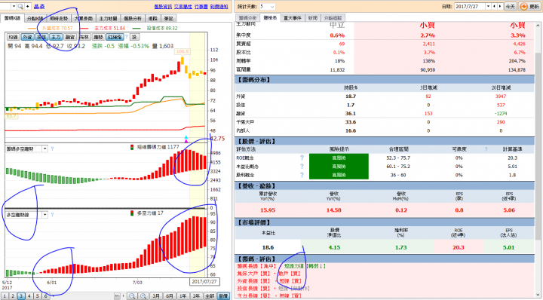This screenshot has height=300, width=543.
Task: Click the magnifier search icon beside stock input
Action: (x=20, y=6)
